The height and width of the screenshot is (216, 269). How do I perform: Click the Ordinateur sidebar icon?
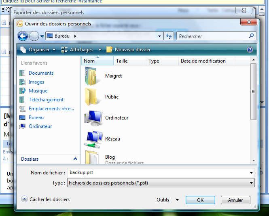(22, 127)
